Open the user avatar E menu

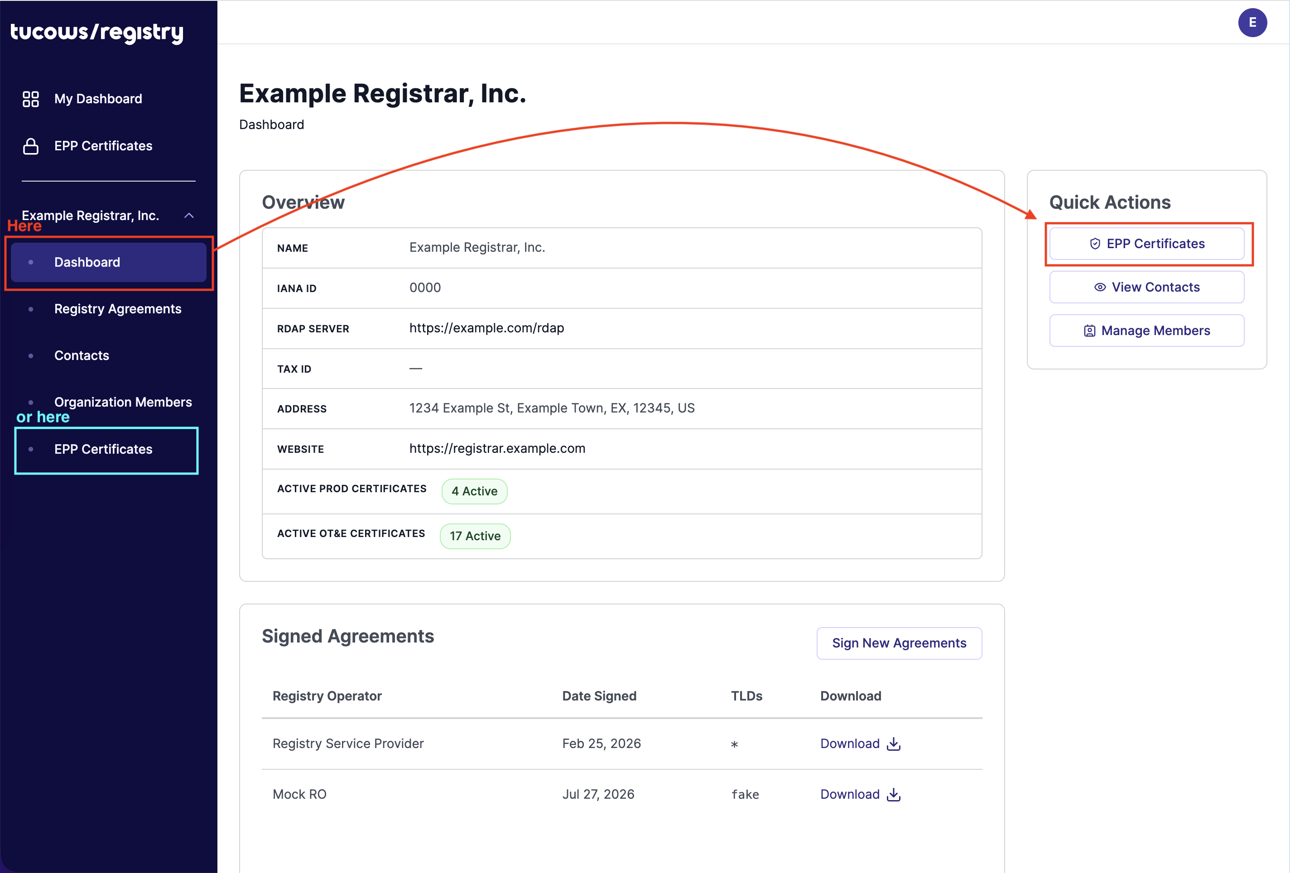coord(1252,23)
